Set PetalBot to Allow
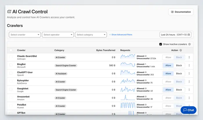This screenshot has height=120, width=203. (168, 106)
